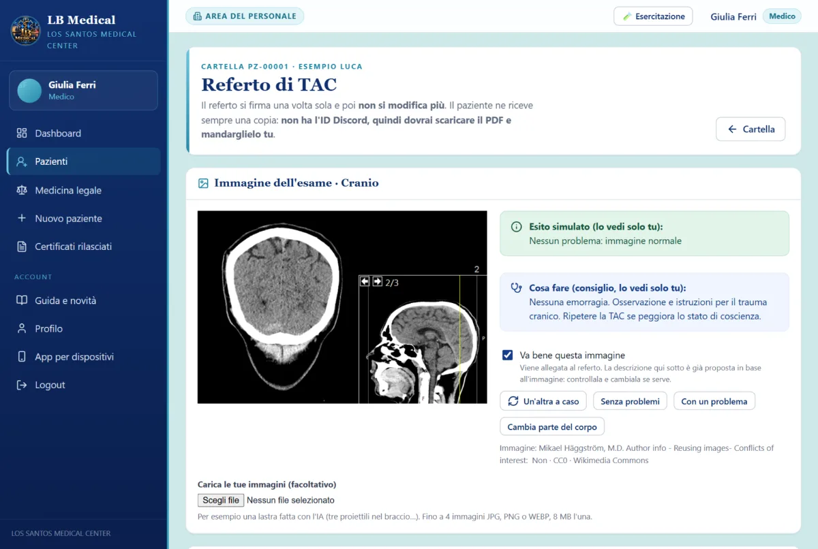Click the CARTELLA PZ-00001 · ESEMPIO LUCA breadcrumb
This screenshot has width=818, height=549.
282,67
